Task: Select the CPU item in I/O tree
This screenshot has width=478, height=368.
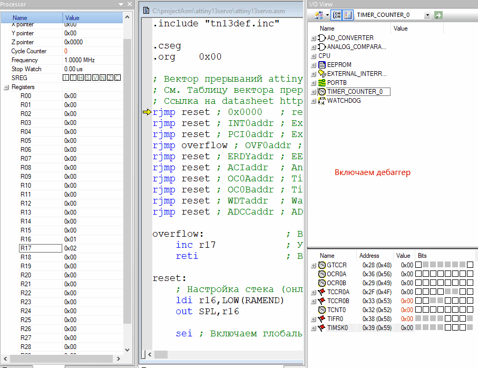Action: (324, 56)
